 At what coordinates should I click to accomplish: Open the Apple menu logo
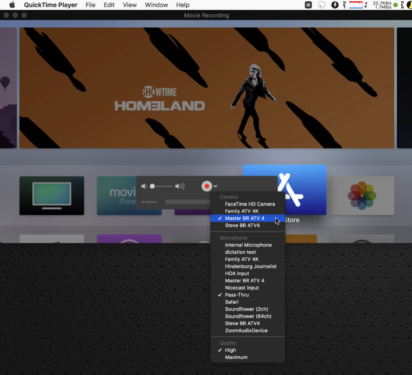12,5
